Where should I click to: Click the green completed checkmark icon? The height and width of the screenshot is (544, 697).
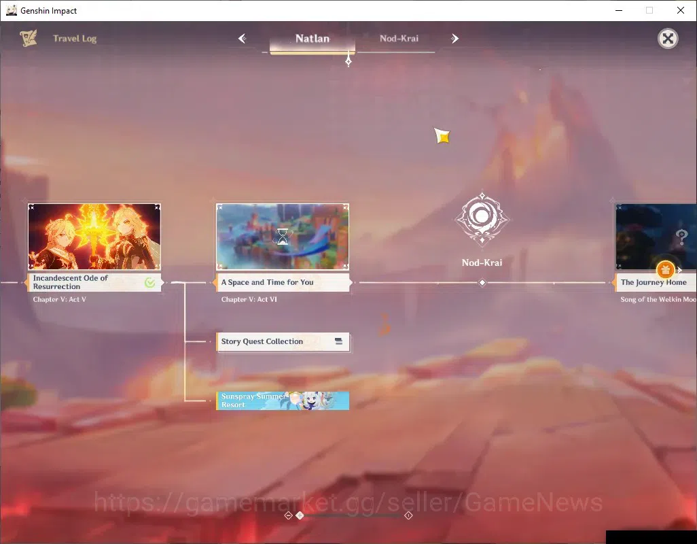[x=150, y=282]
